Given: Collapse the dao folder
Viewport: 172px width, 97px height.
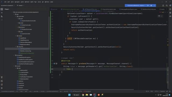Looking at the screenshot, I should tap(16, 68).
